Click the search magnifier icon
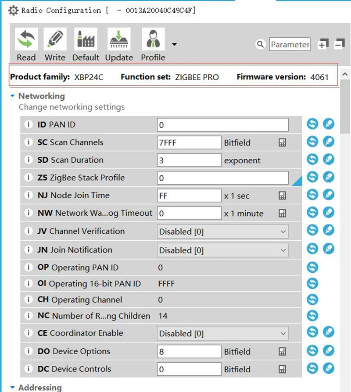 pyautogui.click(x=260, y=44)
